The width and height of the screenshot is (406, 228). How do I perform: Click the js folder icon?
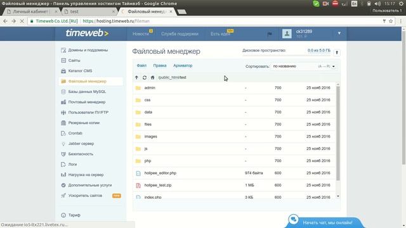(x=138, y=149)
